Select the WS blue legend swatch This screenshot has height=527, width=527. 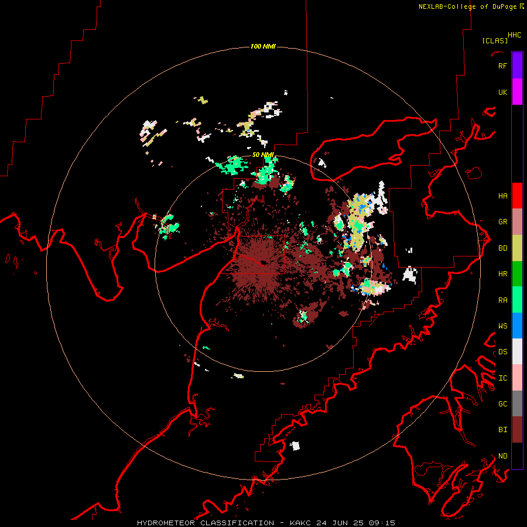click(x=517, y=326)
